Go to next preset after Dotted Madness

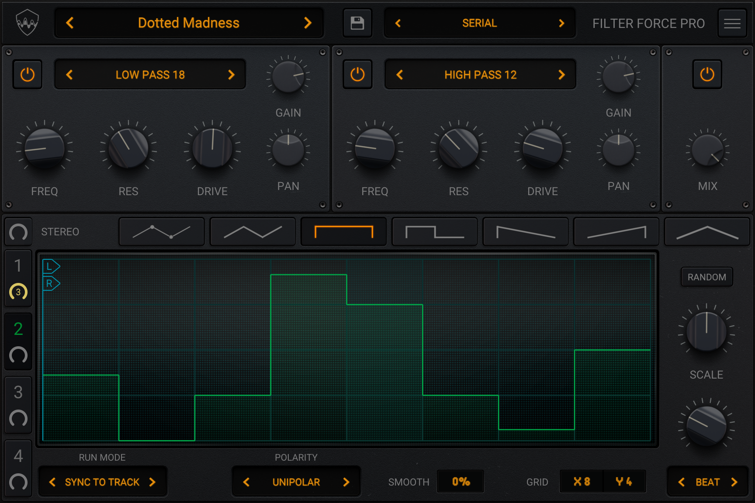click(308, 23)
